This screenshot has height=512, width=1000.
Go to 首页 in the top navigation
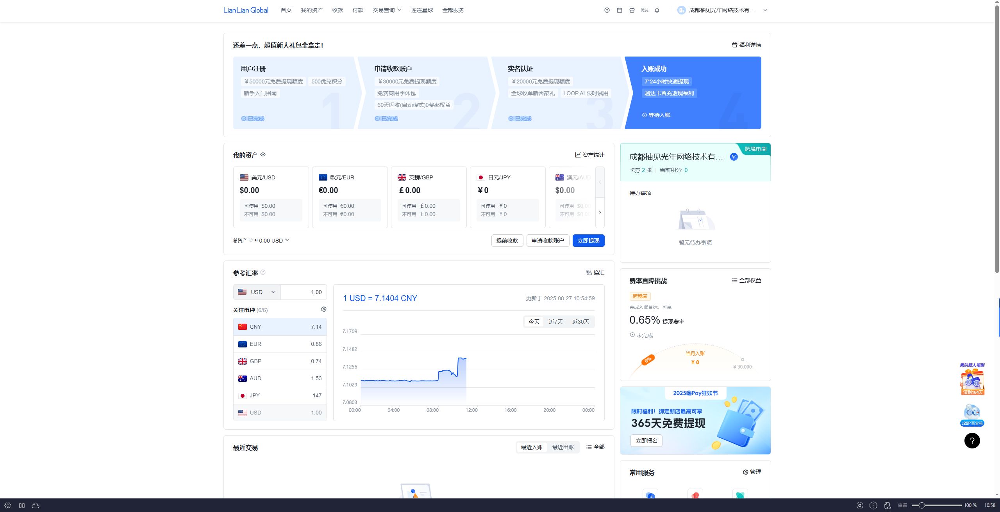click(286, 10)
